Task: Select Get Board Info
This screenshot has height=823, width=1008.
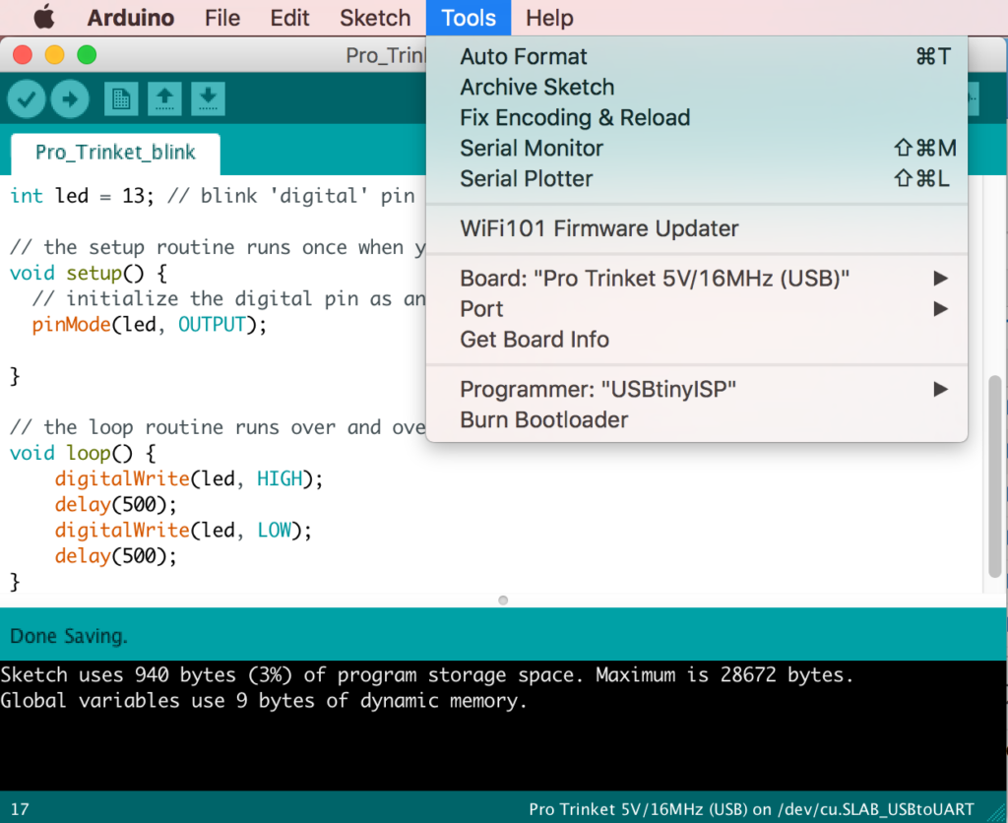Action: pos(534,340)
